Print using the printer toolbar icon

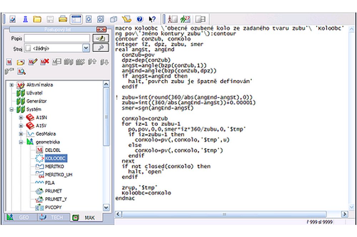coord(63,19)
